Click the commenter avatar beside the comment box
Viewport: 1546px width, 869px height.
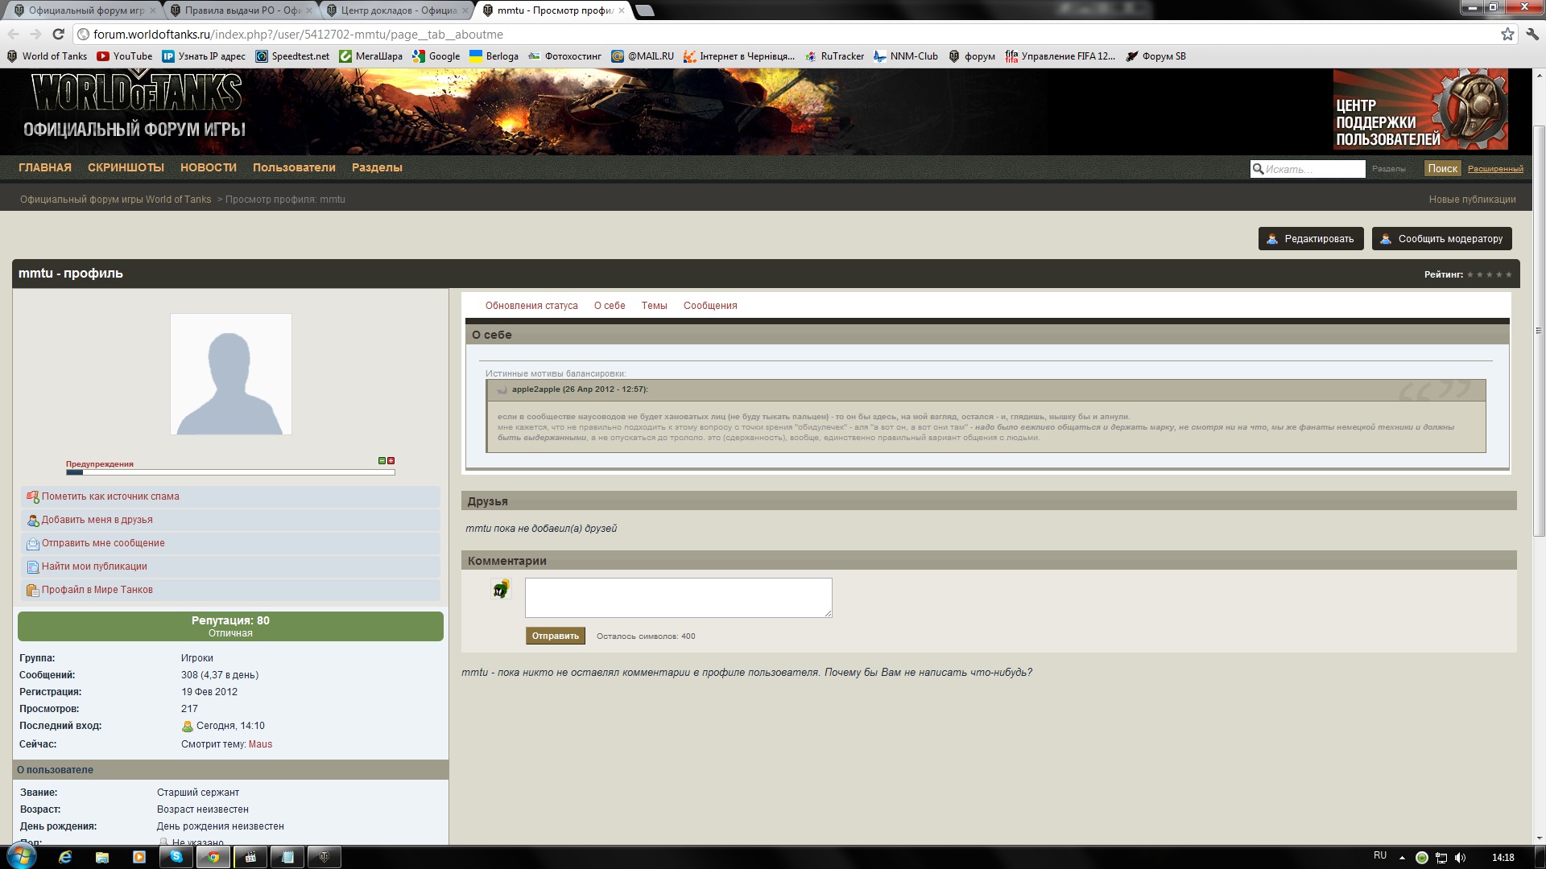pyautogui.click(x=501, y=590)
